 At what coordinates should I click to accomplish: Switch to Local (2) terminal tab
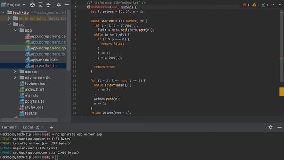pos(31,128)
